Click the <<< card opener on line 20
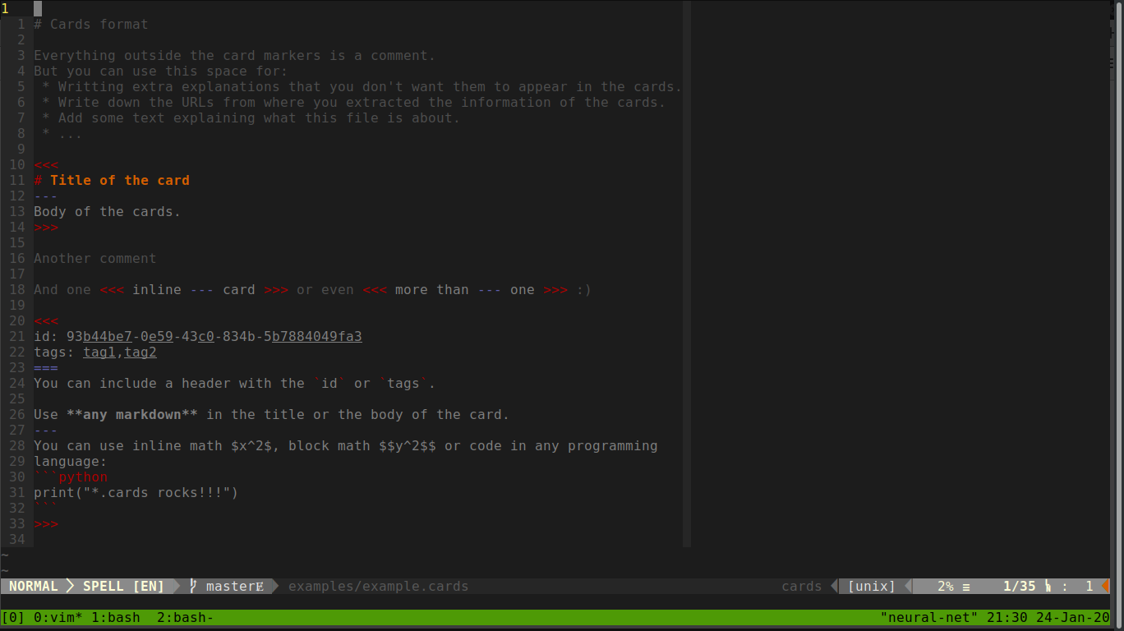1124x631 pixels. click(46, 320)
